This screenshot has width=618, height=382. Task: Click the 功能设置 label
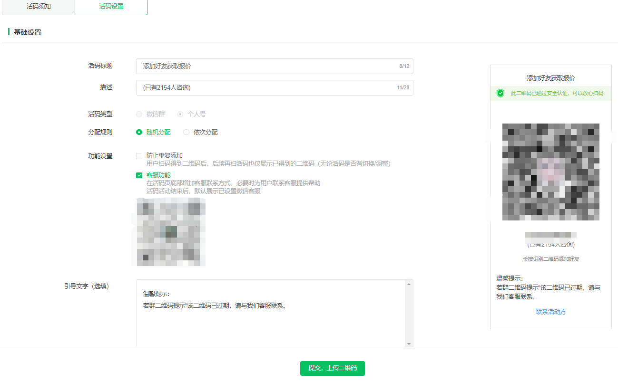[x=100, y=156]
